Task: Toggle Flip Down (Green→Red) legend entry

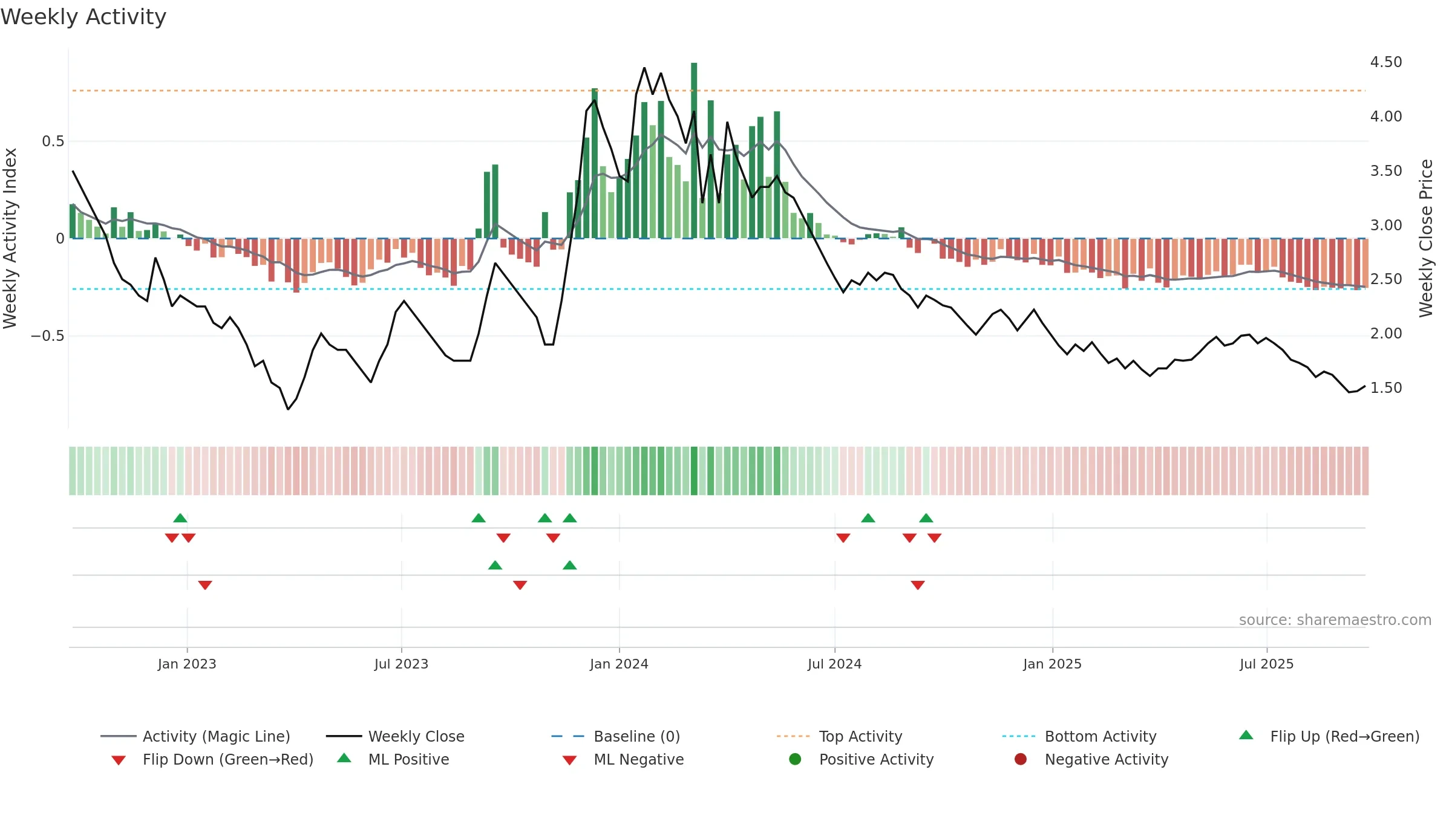Action: [x=212, y=759]
